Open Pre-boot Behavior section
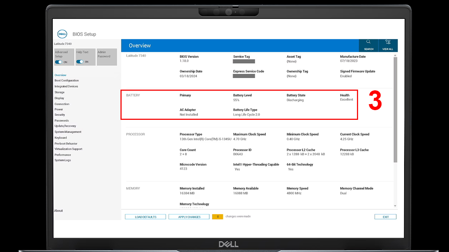The image size is (449, 252). click(x=66, y=143)
